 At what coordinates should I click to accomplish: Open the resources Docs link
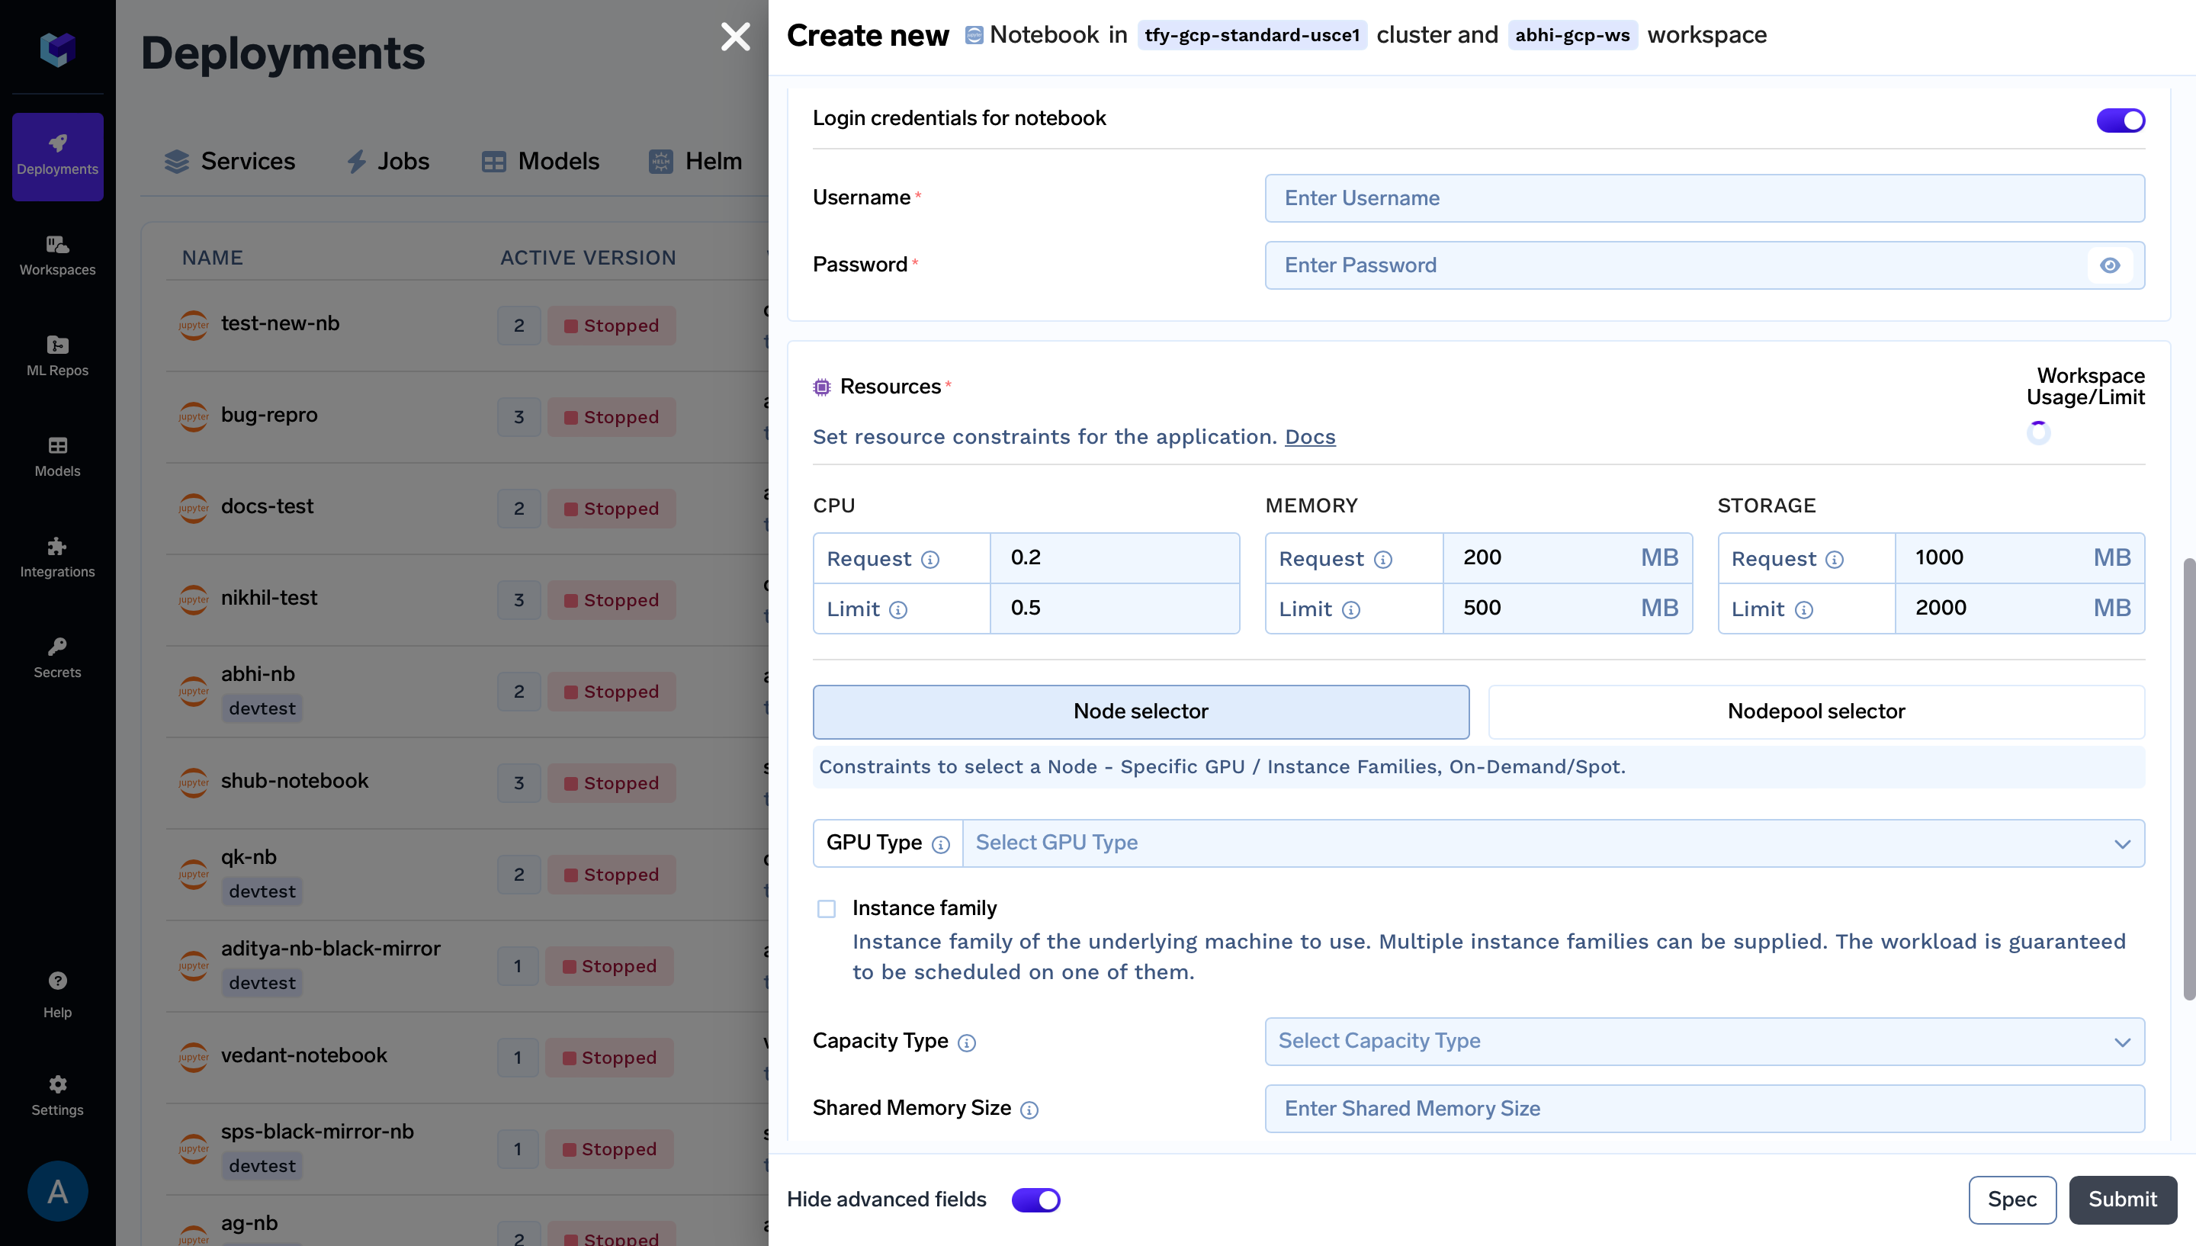point(1309,436)
